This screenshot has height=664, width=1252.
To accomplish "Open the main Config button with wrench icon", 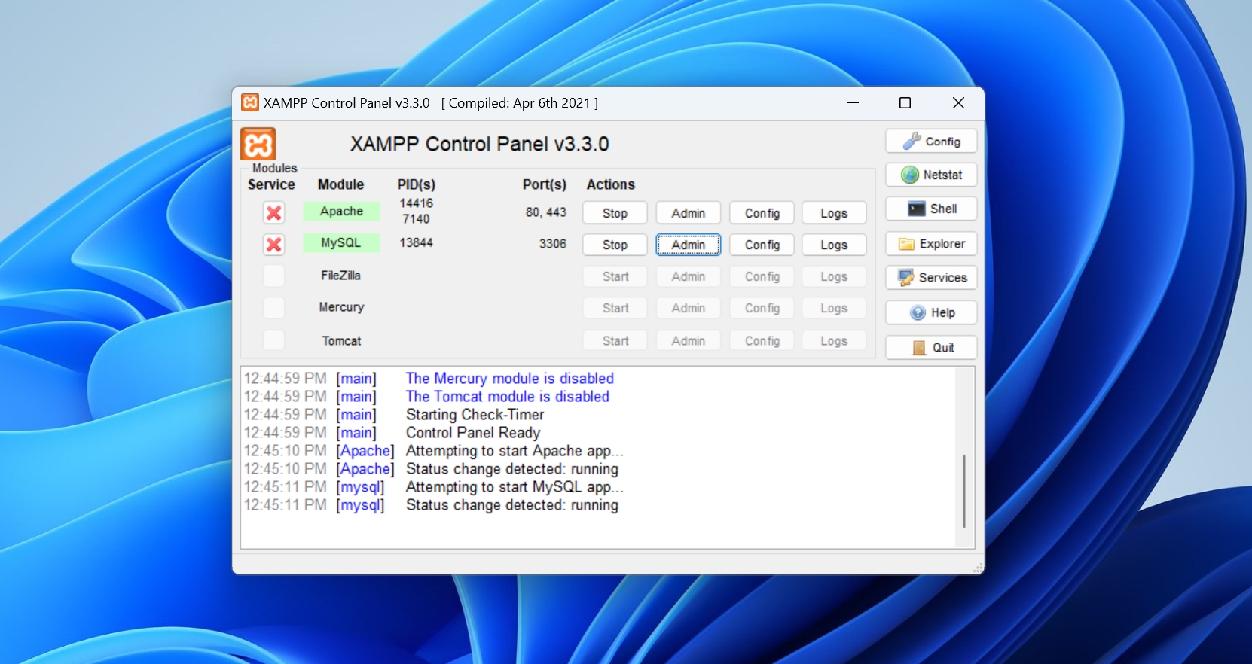I will click(x=931, y=141).
